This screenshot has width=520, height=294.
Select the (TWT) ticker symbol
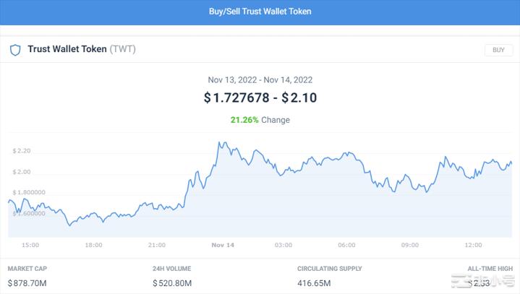(122, 50)
